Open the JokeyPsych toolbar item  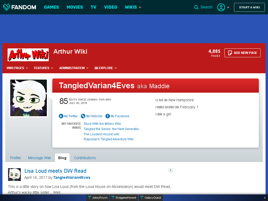click(x=98, y=198)
